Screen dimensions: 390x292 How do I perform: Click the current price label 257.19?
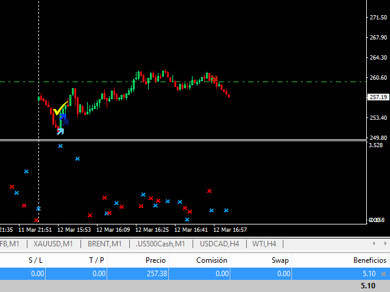click(378, 97)
